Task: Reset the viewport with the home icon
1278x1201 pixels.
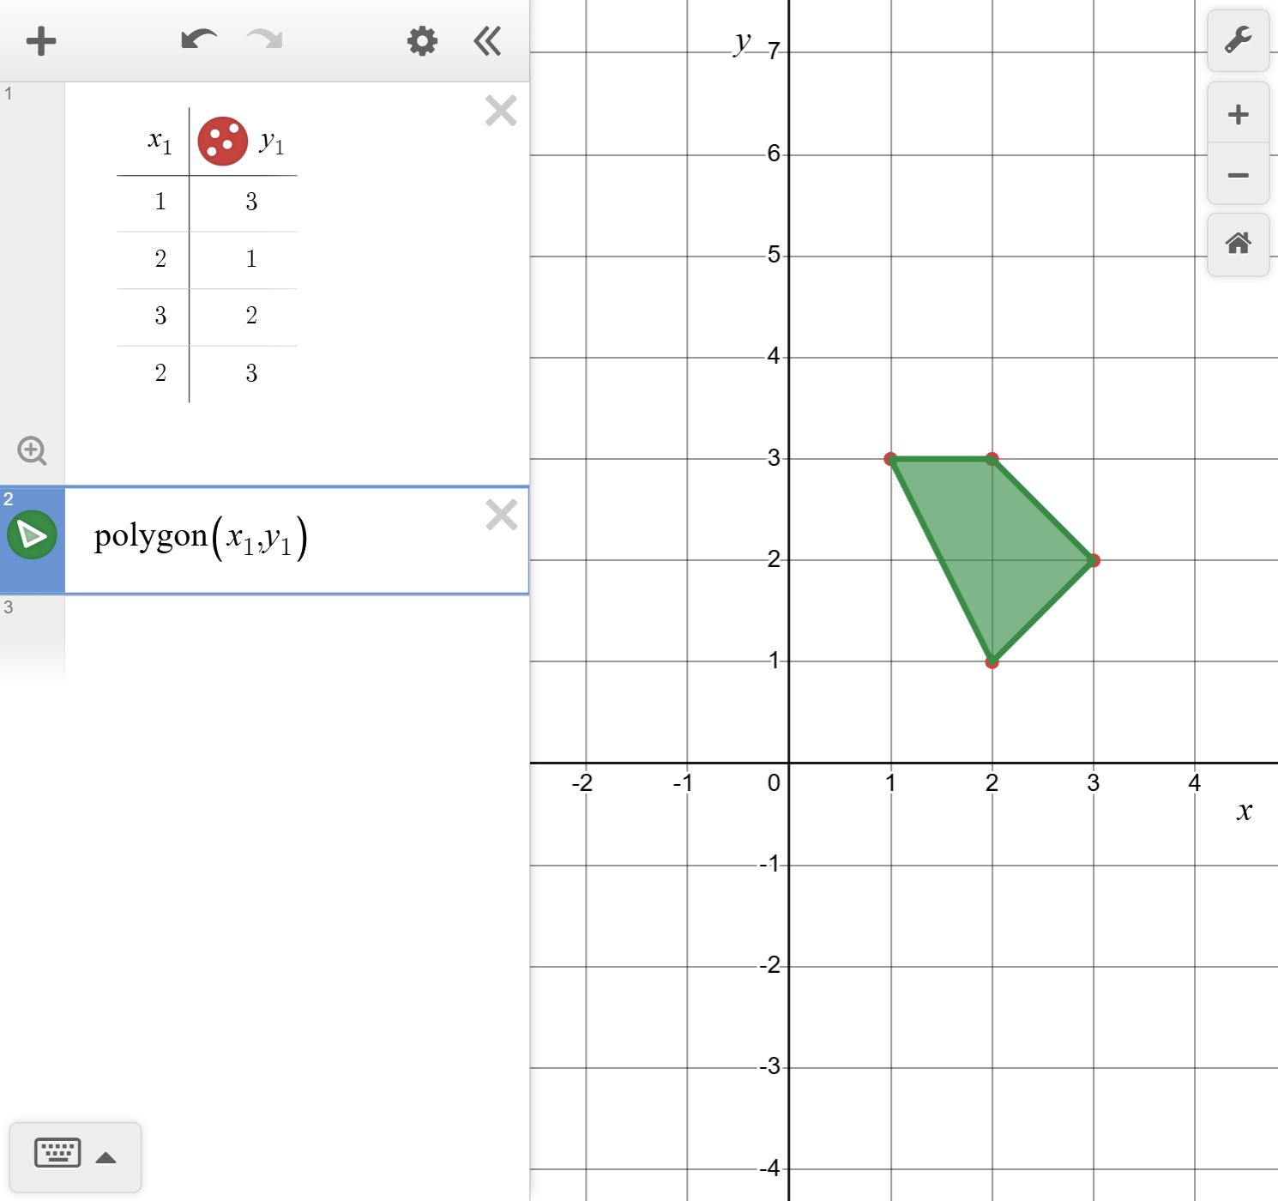Action: point(1238,244)
